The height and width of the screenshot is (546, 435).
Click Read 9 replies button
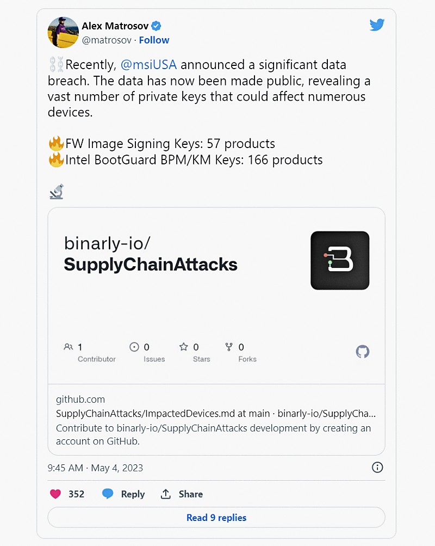tap(216, 518)
